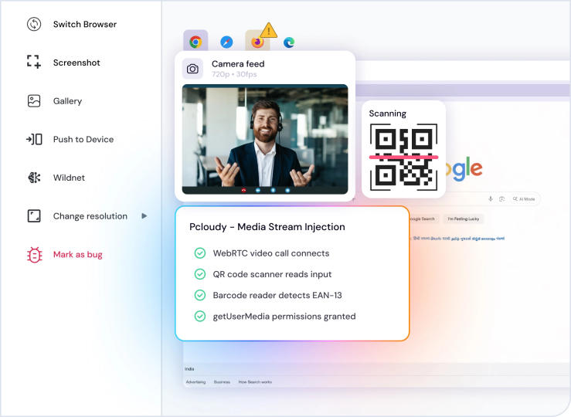Click the Push to Device icon
This screenshot has height=417, width=571.
(34, 139)
